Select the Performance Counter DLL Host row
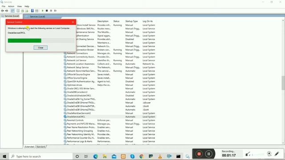The image size is (285, 160). tap(110, 138)
